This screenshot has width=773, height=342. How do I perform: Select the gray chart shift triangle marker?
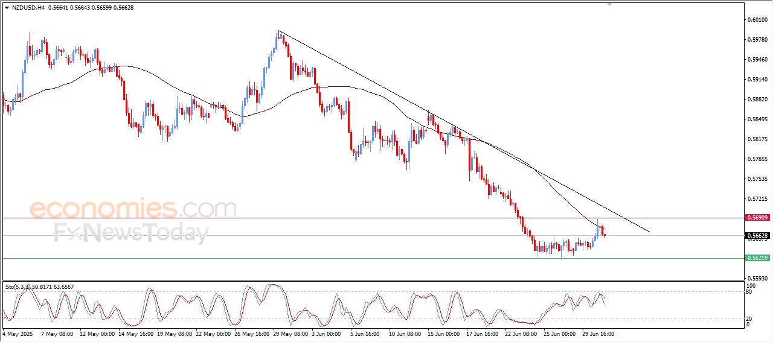(609, 4)
